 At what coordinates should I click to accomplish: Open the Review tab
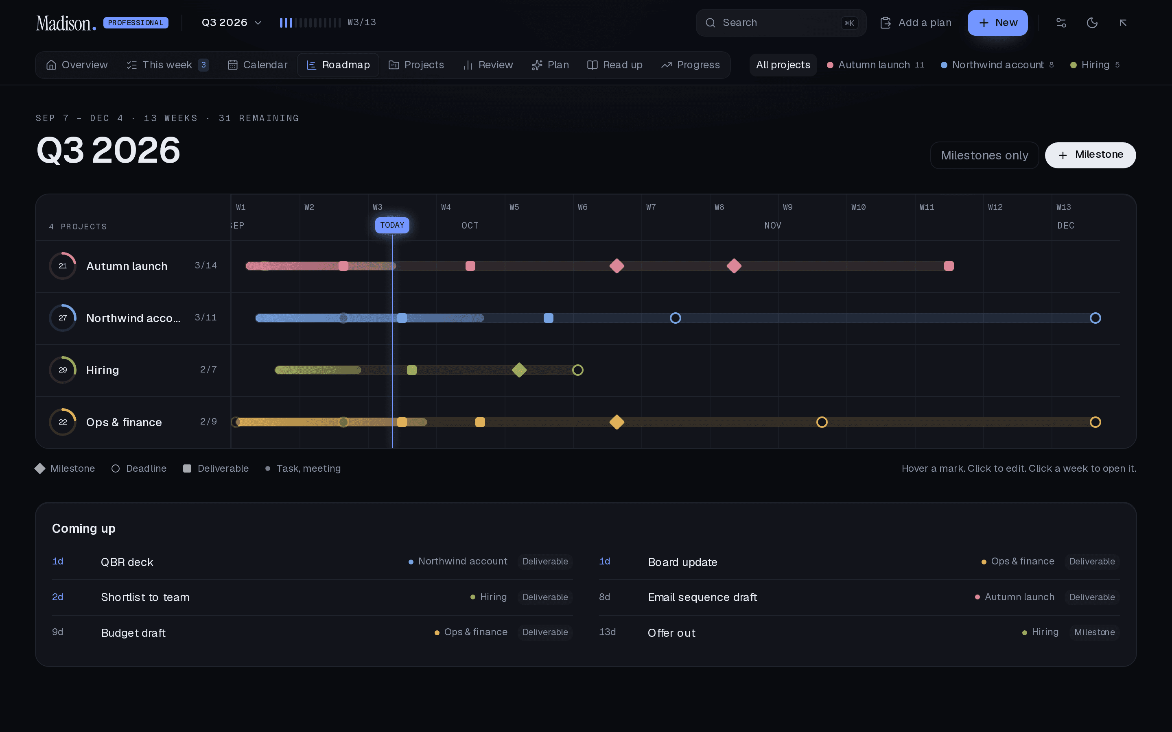pyautogui.click(x=488, y=65)
